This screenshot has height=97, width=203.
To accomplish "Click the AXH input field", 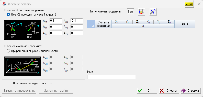I will [x=56, y=57].
